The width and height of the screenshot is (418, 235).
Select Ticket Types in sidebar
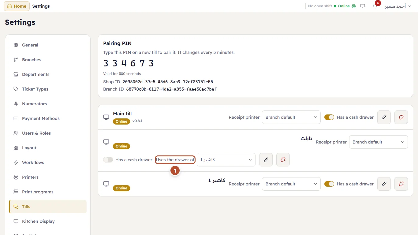coord(48,89)
